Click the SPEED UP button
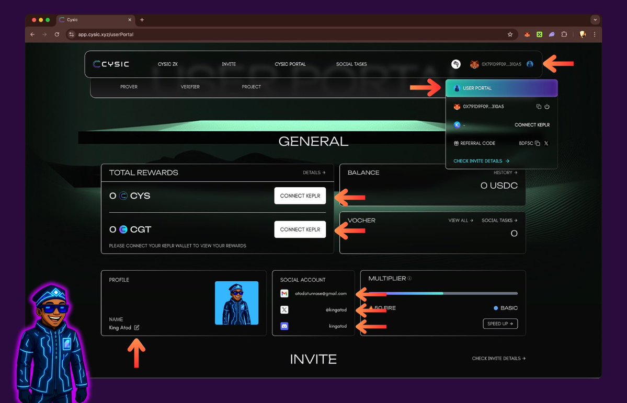 click(x=500, y=324)
